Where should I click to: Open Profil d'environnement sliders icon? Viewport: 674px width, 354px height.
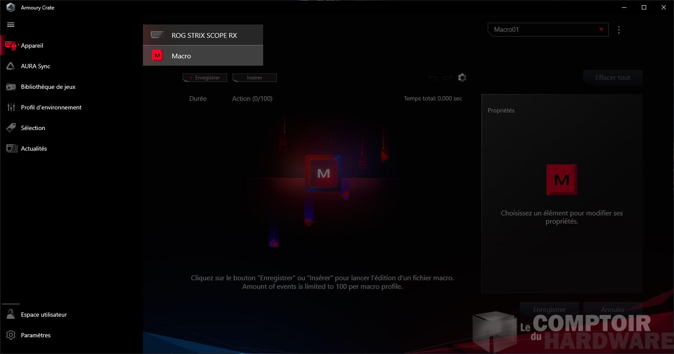pyautogui.click(x=11, y=107)
